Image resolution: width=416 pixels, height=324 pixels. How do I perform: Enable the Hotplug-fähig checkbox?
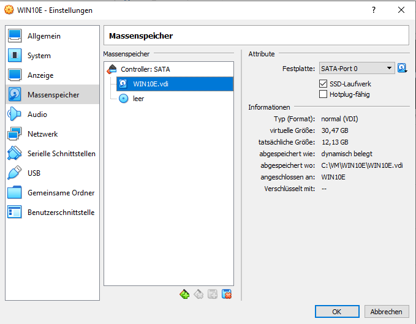click(323, 94)
